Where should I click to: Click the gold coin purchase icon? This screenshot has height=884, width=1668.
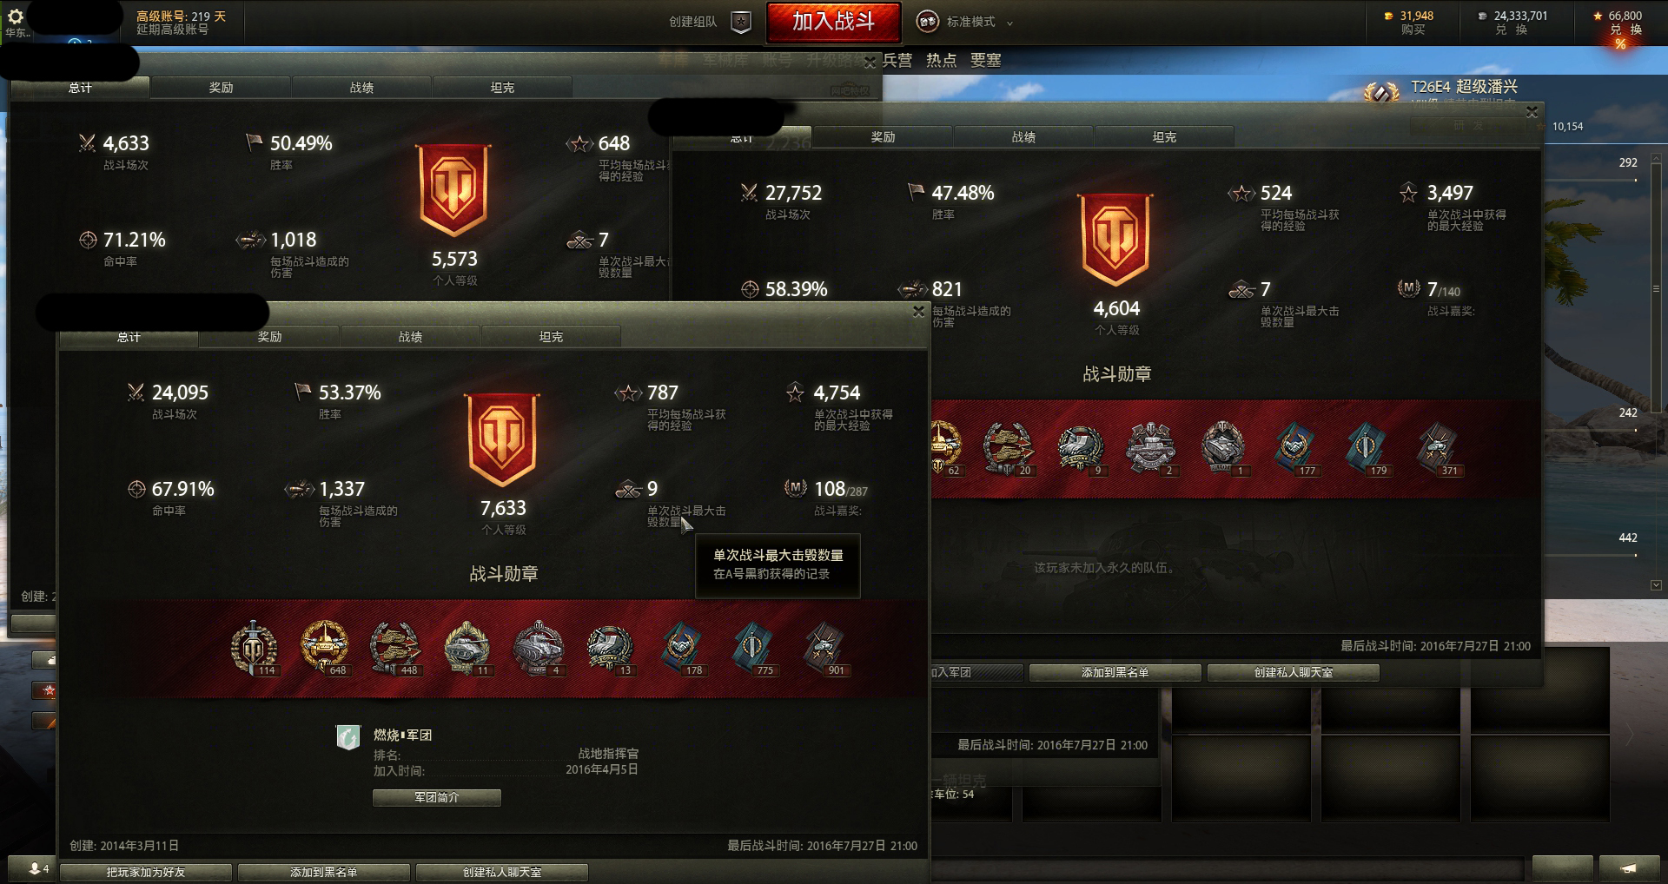pos(1388,16)
